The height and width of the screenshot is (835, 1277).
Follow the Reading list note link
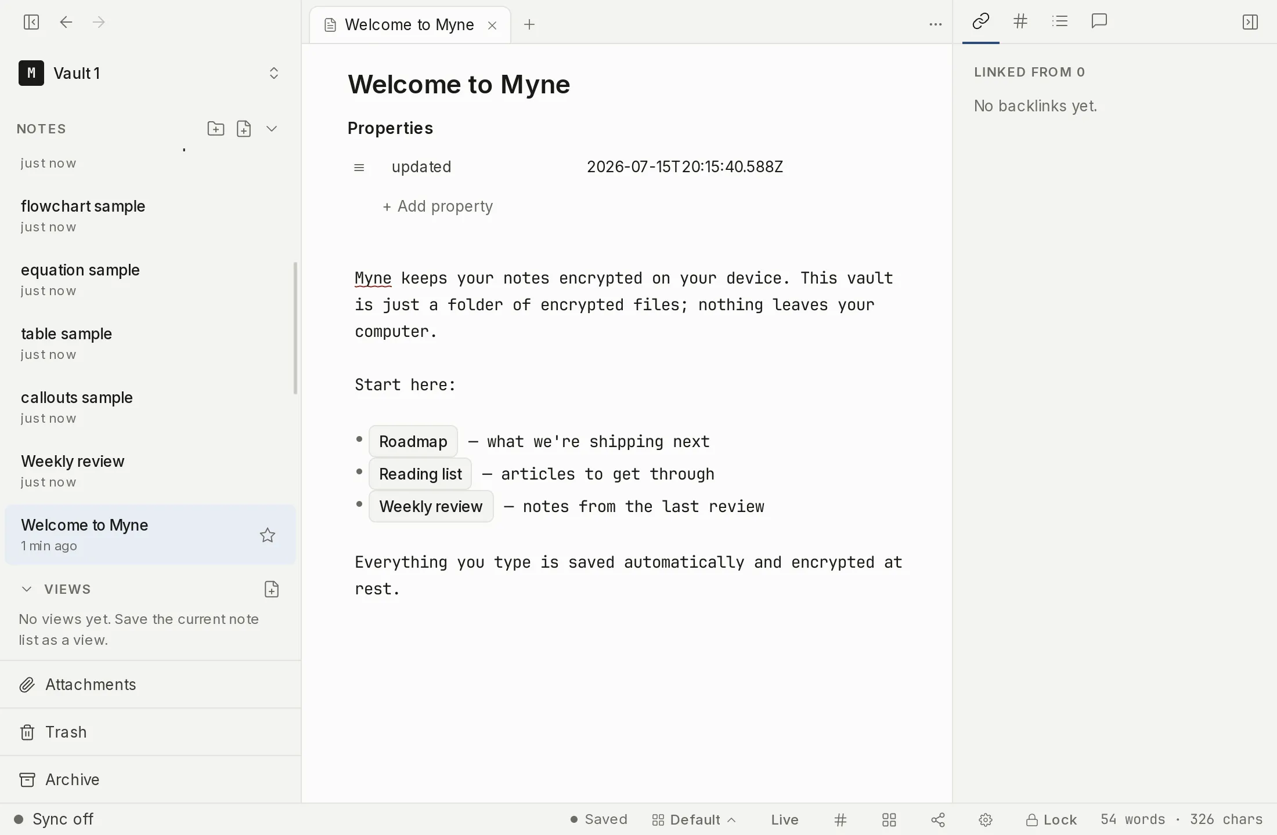pyautogui.click(x=420, y=474)
